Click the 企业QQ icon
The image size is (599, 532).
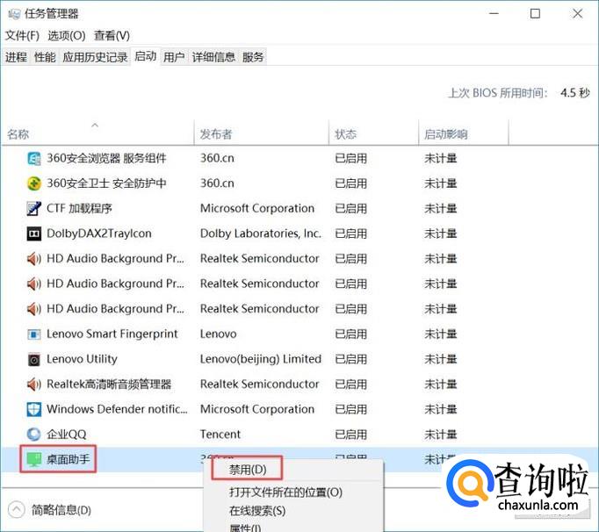34,435
